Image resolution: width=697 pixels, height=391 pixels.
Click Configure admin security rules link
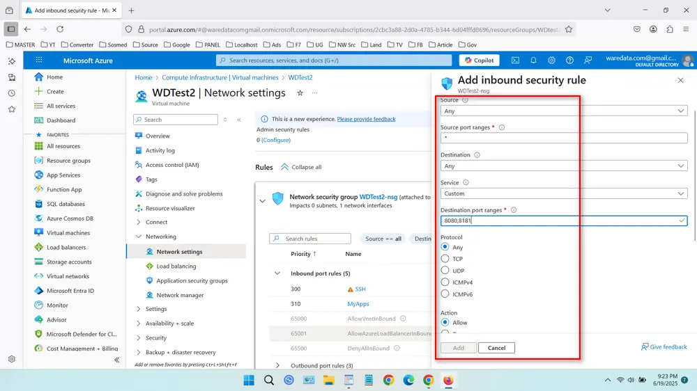[x=276, y=140]
